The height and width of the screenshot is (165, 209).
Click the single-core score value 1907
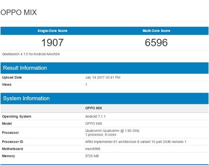point(52,43)
